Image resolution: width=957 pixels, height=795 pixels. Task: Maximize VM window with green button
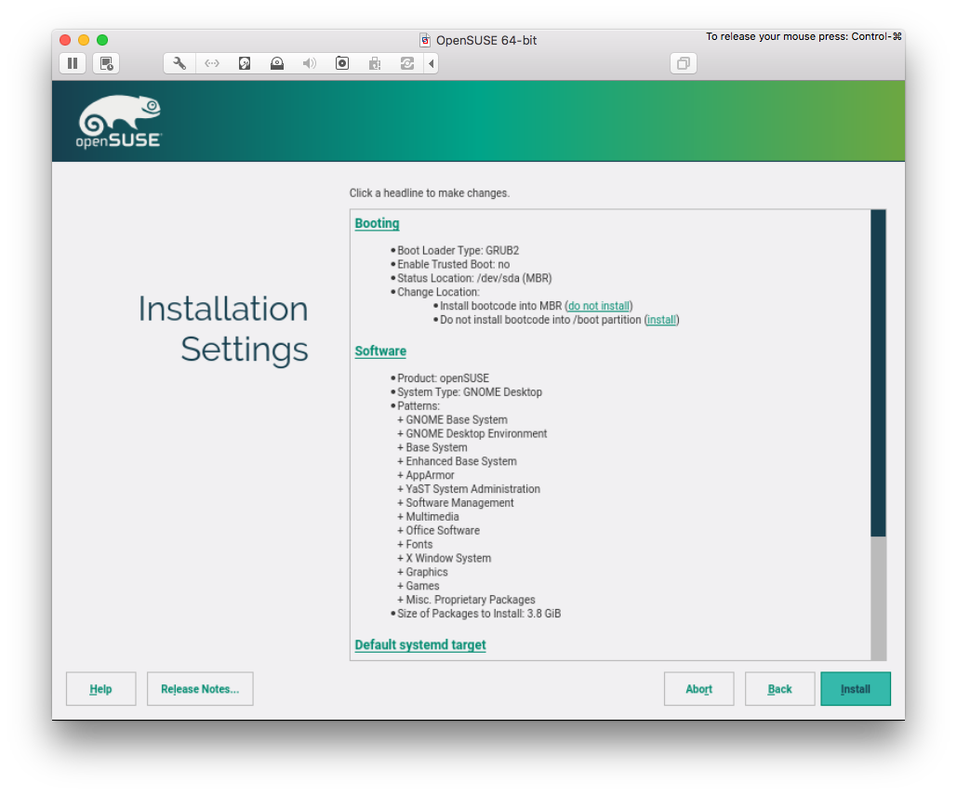pyautogui.click(x=102, y=40)
